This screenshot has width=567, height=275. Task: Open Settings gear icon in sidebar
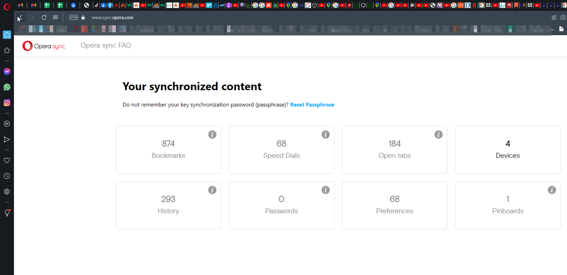coord(7,192)
